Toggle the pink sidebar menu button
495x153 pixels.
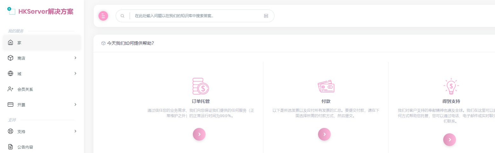point(103,16)
